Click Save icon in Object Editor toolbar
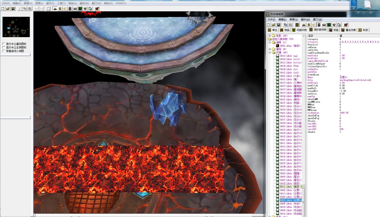The image size is (380, 217). pos(279,25)
